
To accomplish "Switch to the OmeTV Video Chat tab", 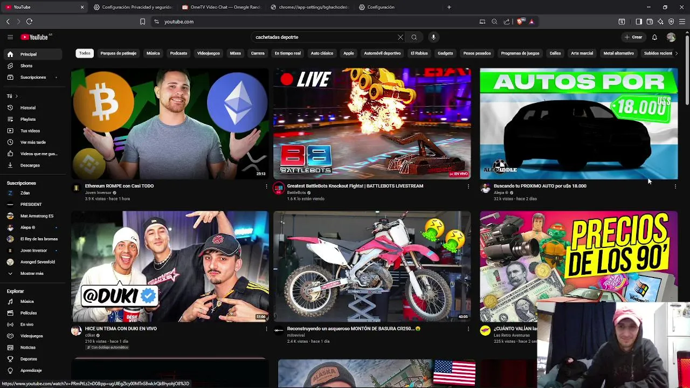I will pos(221,7).
